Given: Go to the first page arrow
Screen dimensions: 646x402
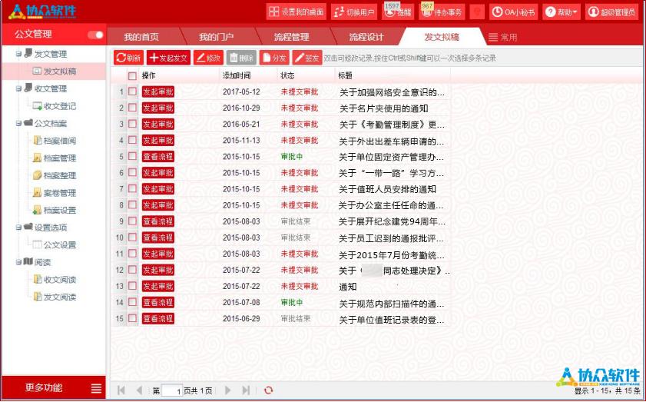Looking at the screenshot, I should click(121, 390).
